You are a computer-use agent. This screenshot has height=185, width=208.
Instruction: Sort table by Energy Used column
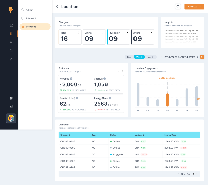click(x=170, y=135)
